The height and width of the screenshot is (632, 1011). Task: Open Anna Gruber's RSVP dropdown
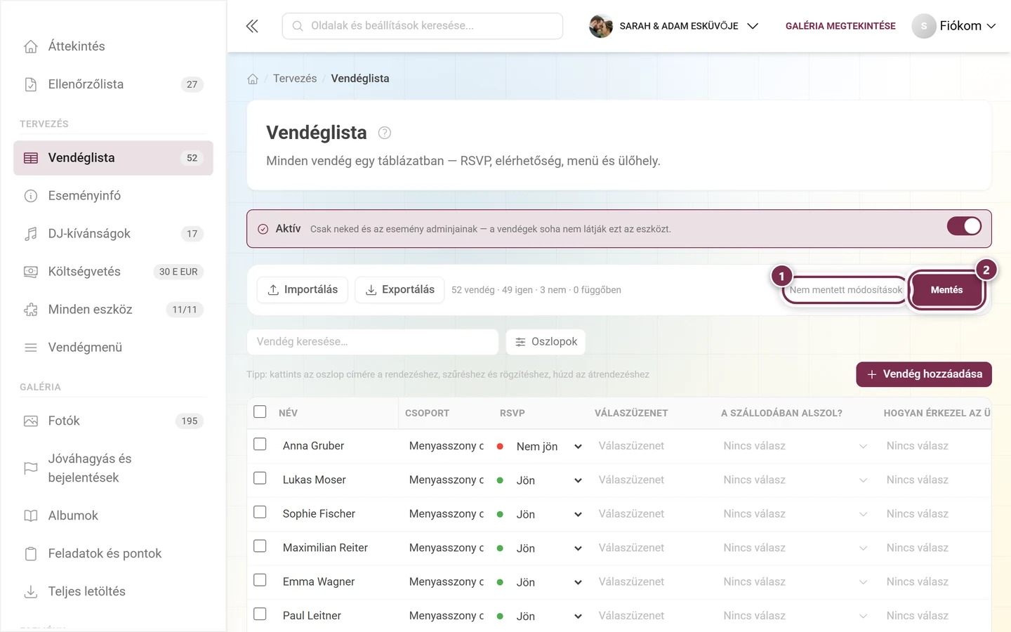pos(548,447)
